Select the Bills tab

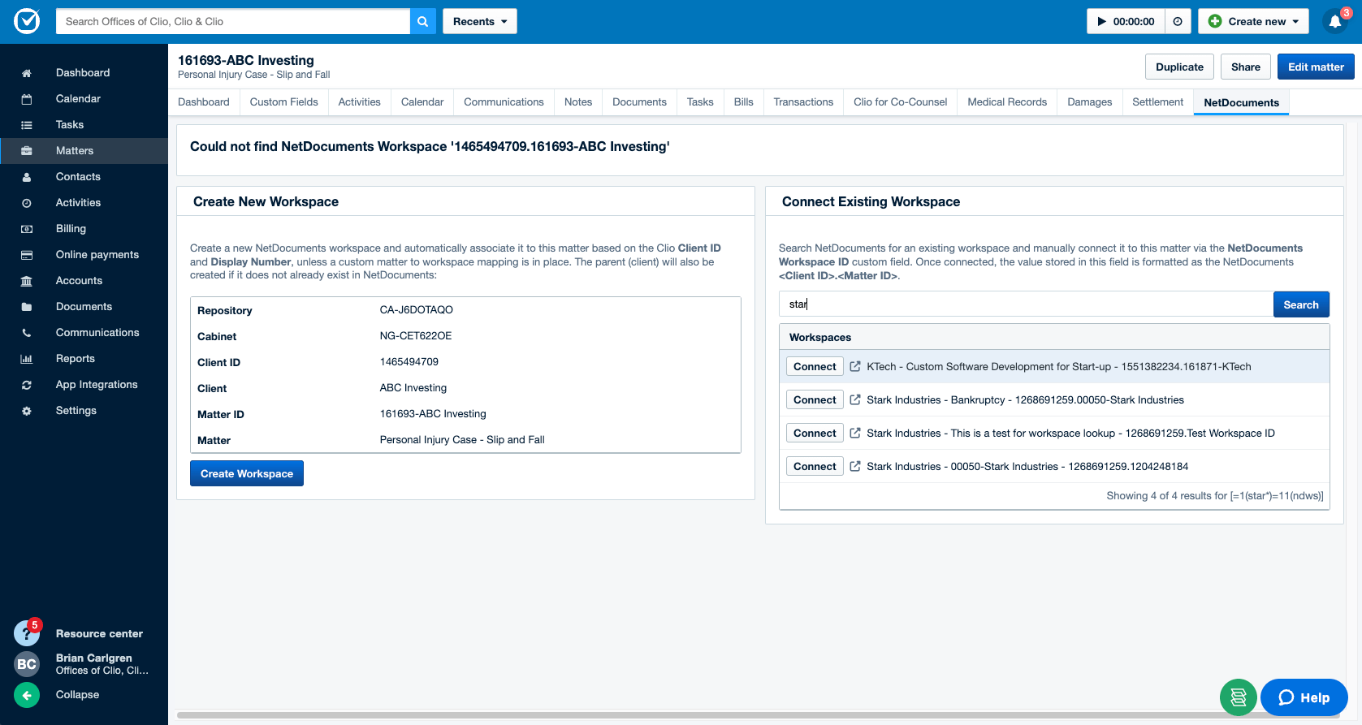744,101
